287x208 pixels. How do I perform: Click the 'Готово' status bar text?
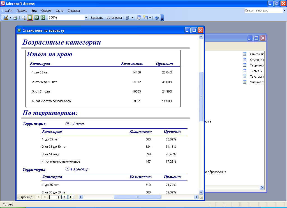pos(8,204)
